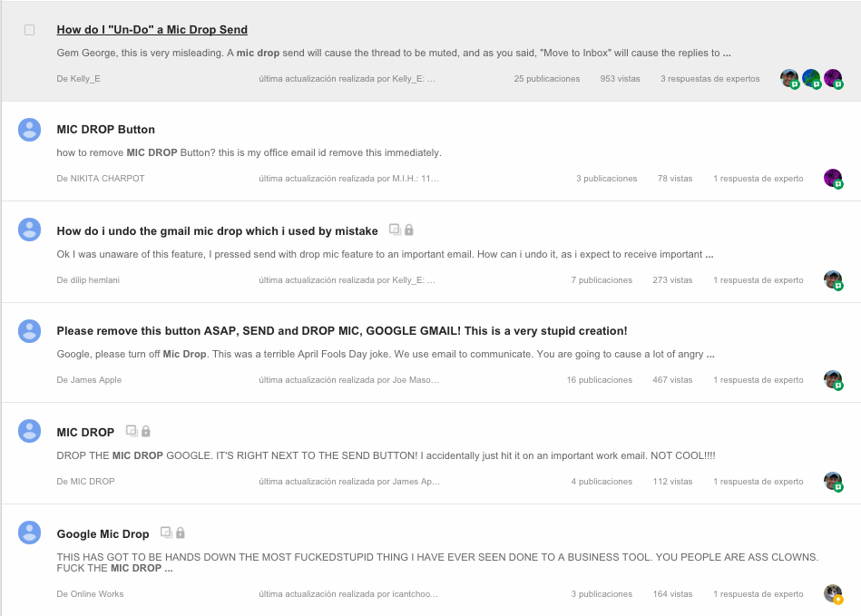Open the Please remove this button ASAP thread
Image resolution: width=861 pixels, height=616 pixels.
341,331
